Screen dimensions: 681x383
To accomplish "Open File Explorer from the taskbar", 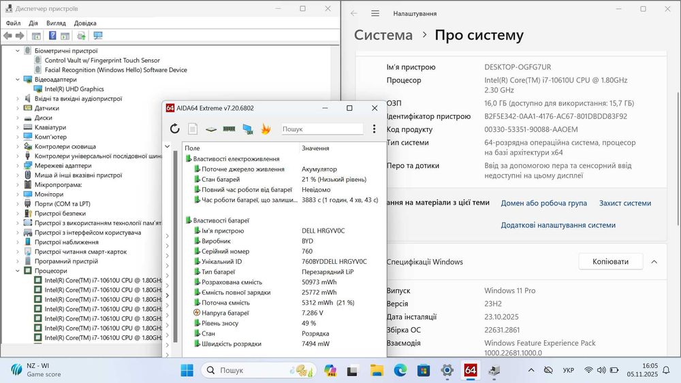I will 377,370.
